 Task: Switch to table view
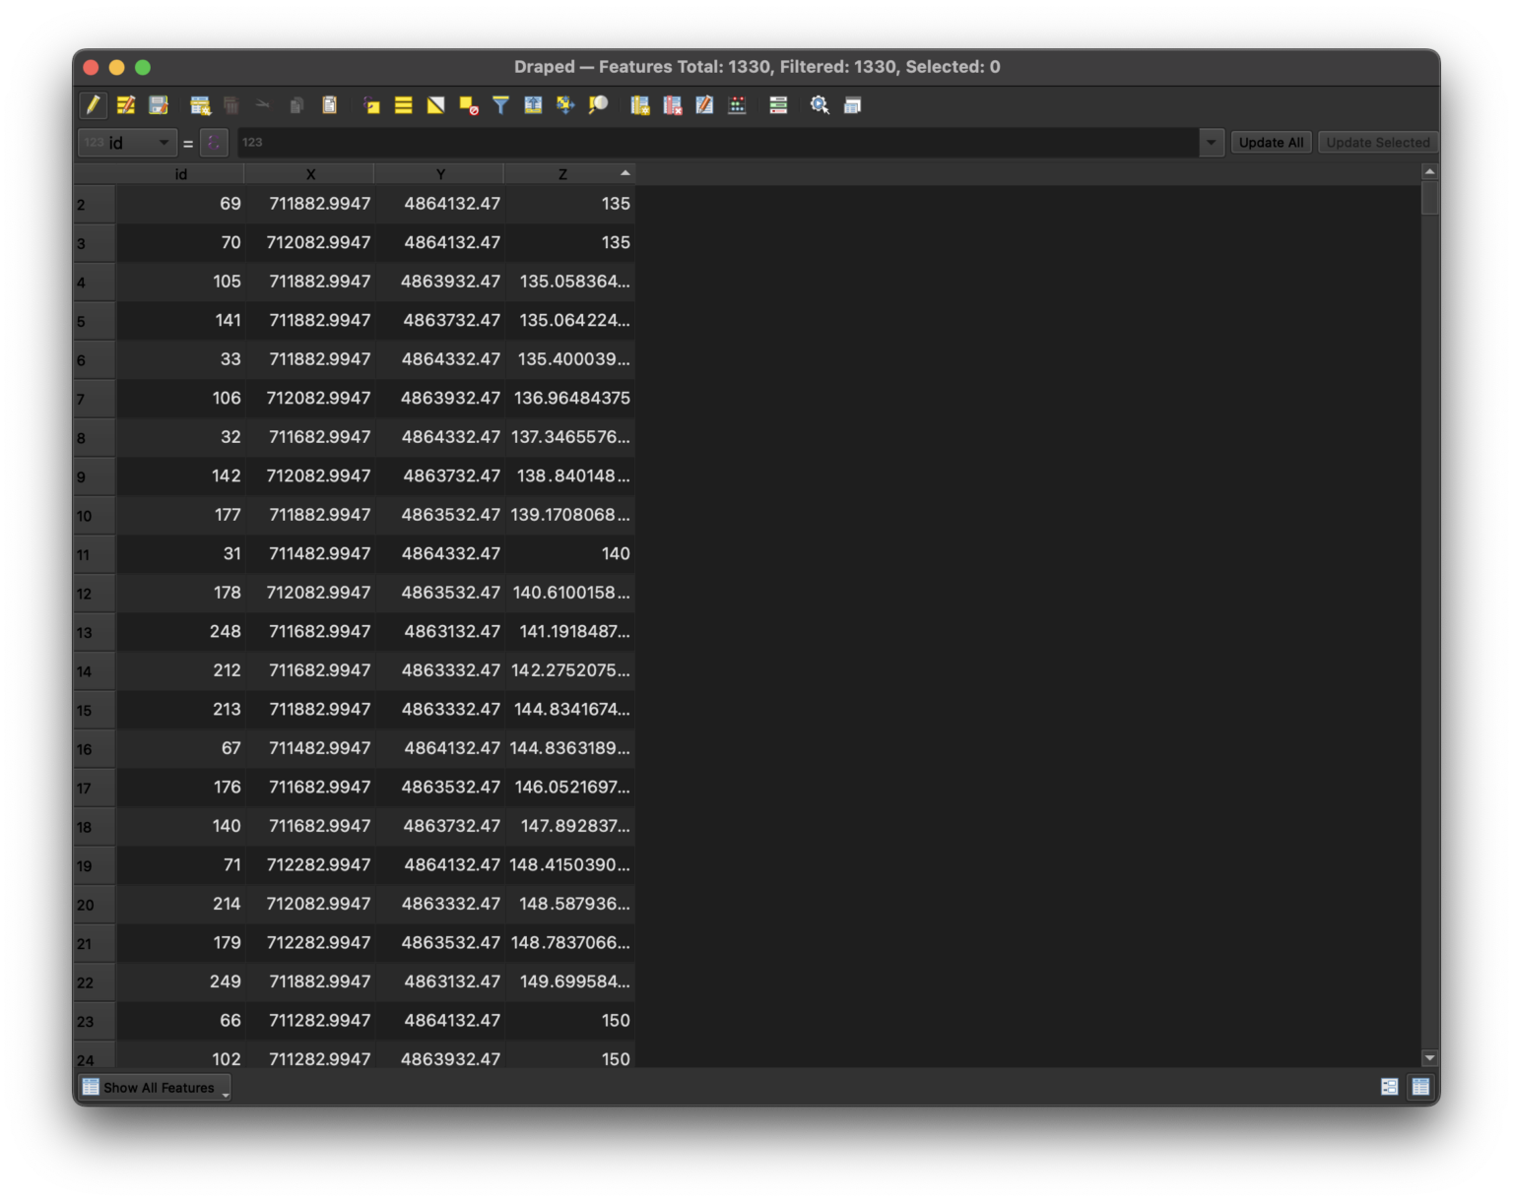point(1420,1087)
